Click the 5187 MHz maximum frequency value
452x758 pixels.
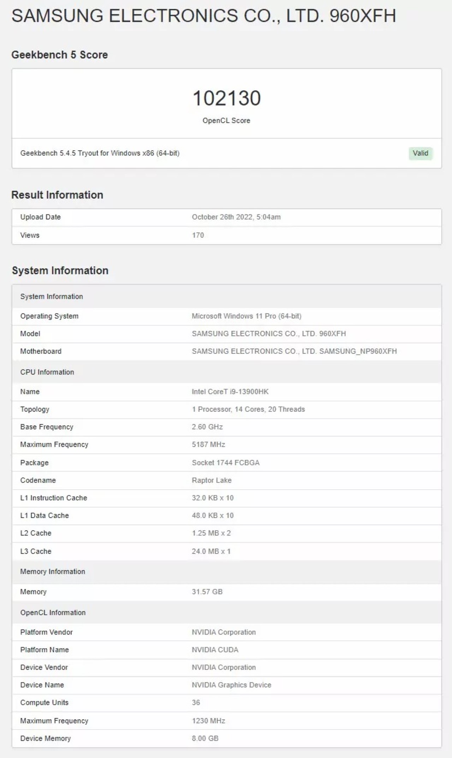click(x=208, y=444)
